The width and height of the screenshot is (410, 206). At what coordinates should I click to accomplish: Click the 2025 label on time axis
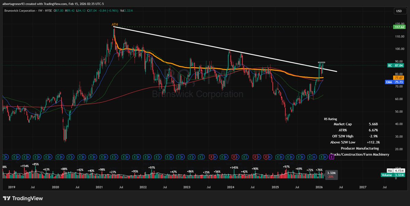275,187
